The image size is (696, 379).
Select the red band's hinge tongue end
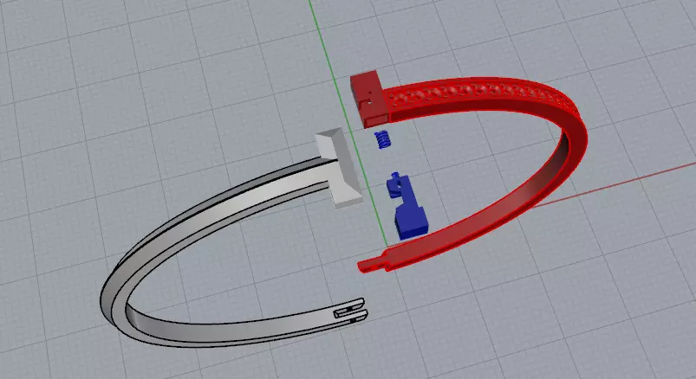point(373,264)
